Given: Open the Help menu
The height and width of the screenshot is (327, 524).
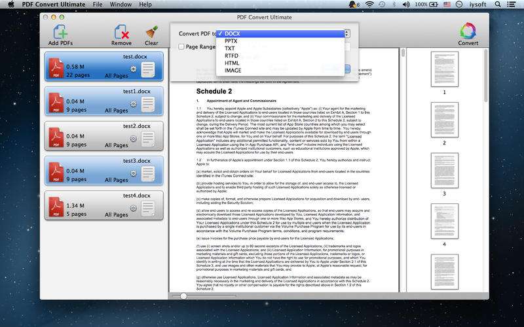Looking at the screenshot, I should [x=145, y=5].
